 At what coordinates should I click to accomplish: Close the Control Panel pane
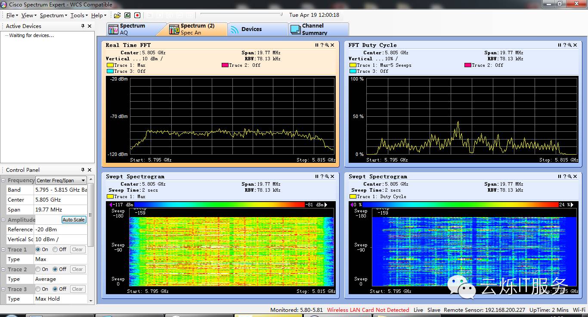pos(90,170)
